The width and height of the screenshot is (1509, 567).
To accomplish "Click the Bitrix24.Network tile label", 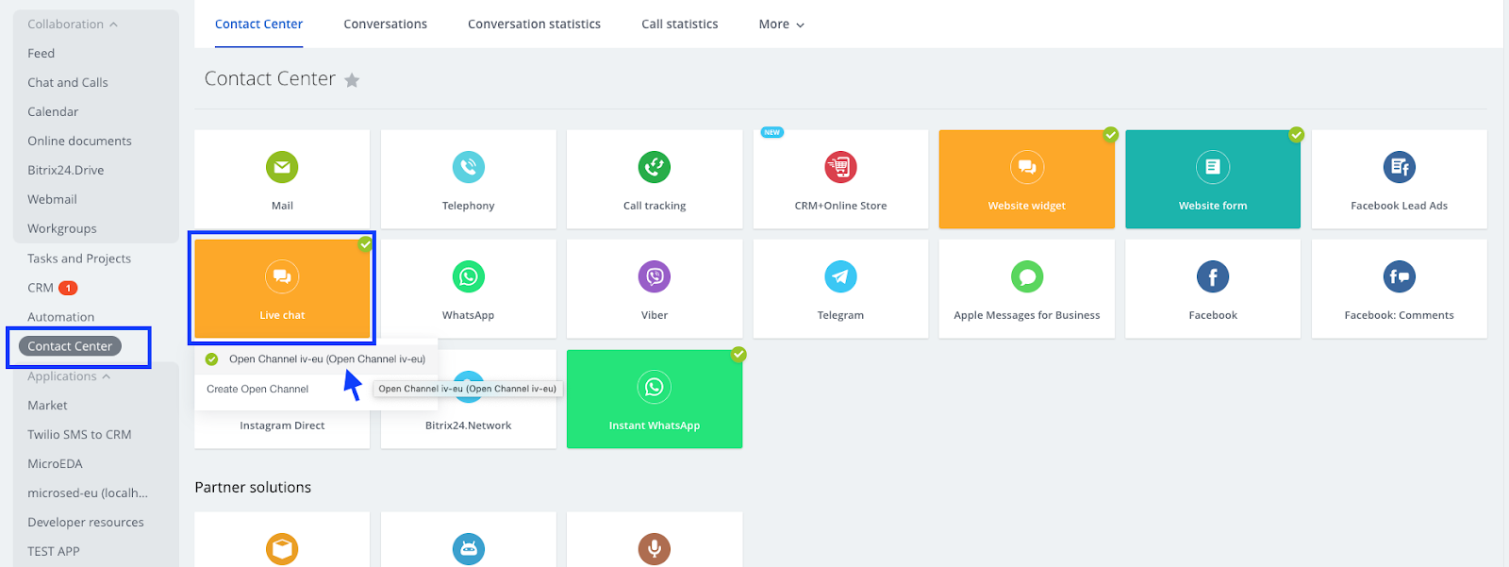I will coord(469,425).
